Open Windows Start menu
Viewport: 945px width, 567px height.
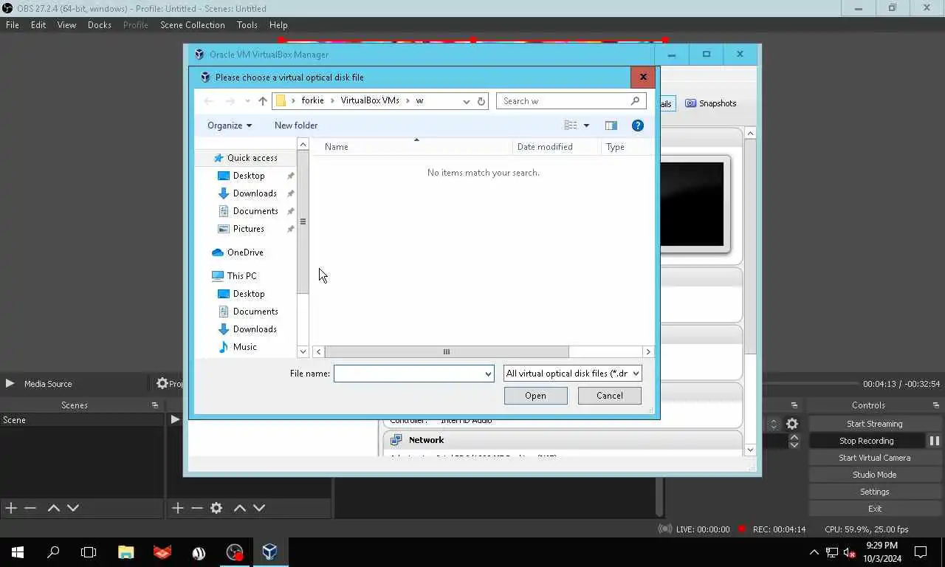click(x=18, y=552)
